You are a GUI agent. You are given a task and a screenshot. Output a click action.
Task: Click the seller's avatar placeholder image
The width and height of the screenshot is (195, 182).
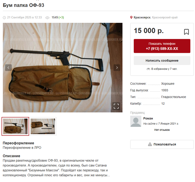136,121
